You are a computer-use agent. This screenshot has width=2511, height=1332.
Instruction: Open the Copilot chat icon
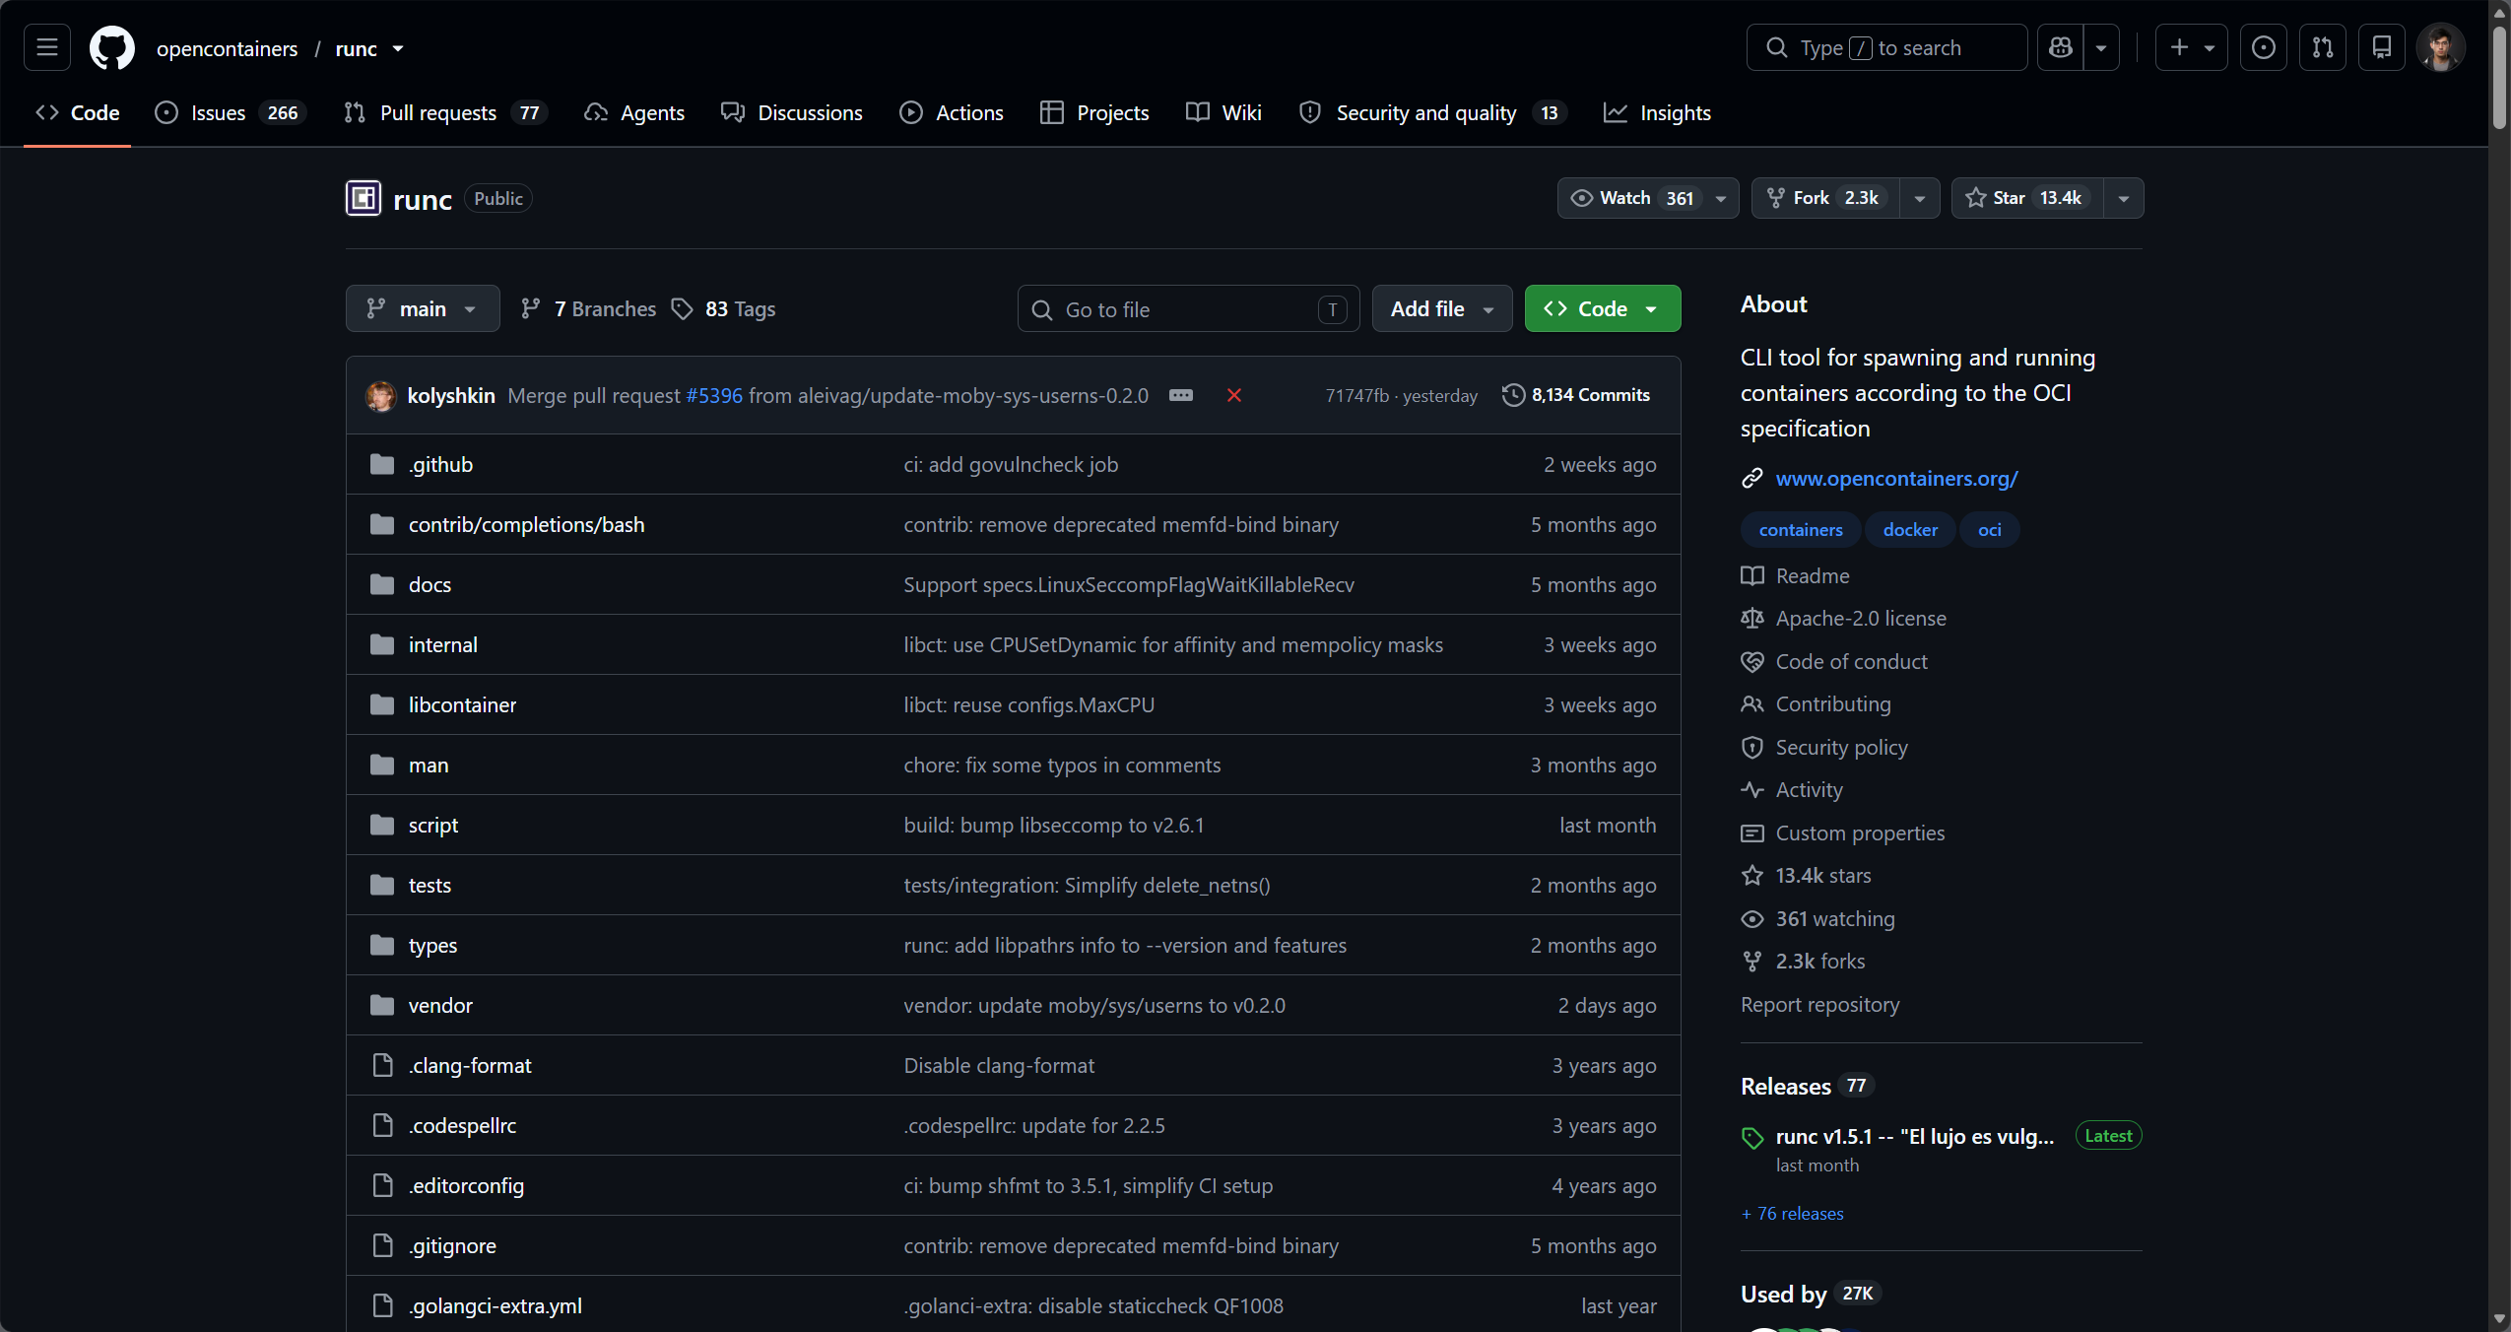pyautogui.click(x=2060, y=47)
